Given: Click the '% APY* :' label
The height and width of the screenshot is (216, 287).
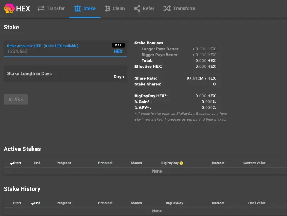Looking at the screenshot, I should tap(143, 108).
